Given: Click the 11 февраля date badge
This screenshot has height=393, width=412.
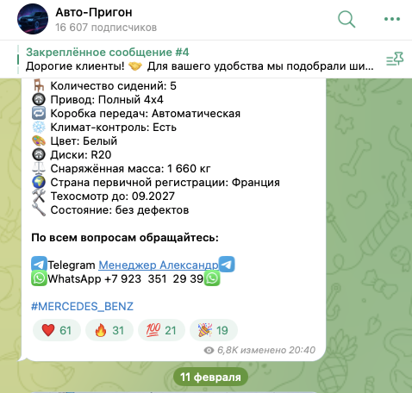Looking at the screenshot, I should coord(210,377).
